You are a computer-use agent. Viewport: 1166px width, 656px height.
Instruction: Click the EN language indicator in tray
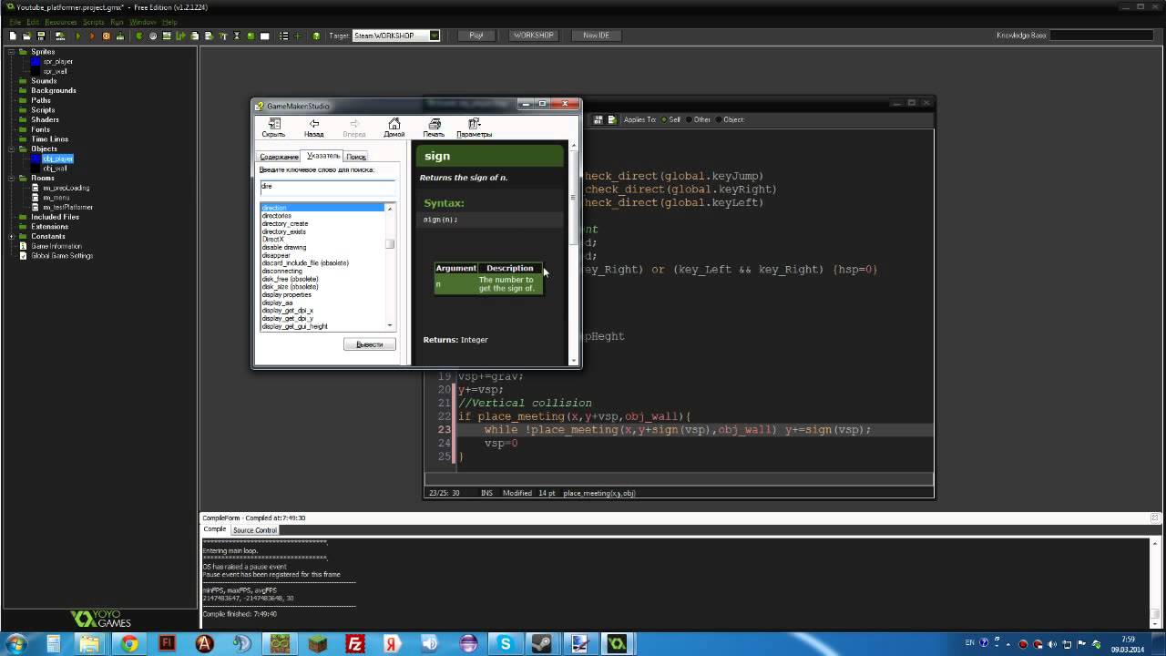(969, 643)
